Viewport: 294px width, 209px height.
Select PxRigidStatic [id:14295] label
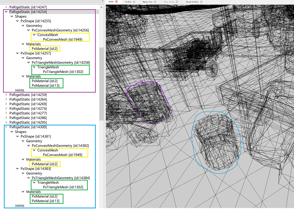coord(28,122)
